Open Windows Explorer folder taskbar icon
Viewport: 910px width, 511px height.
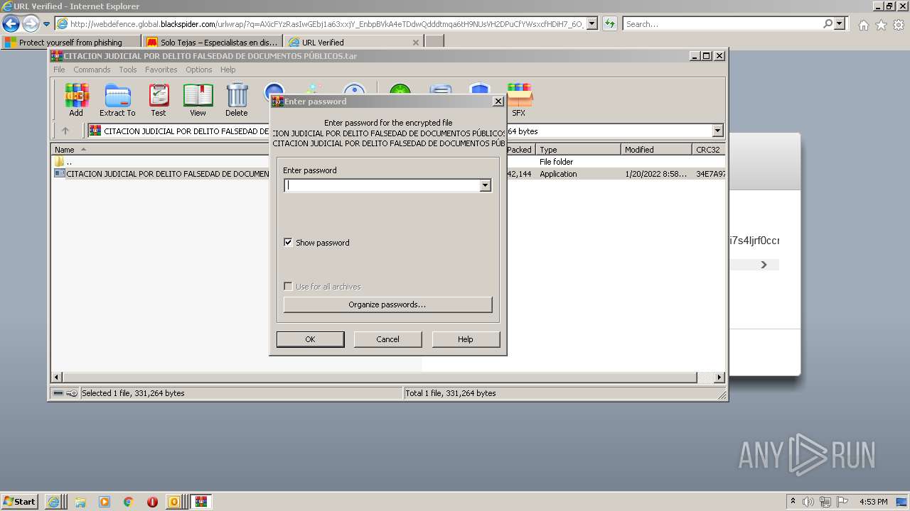tap(80, 502)
